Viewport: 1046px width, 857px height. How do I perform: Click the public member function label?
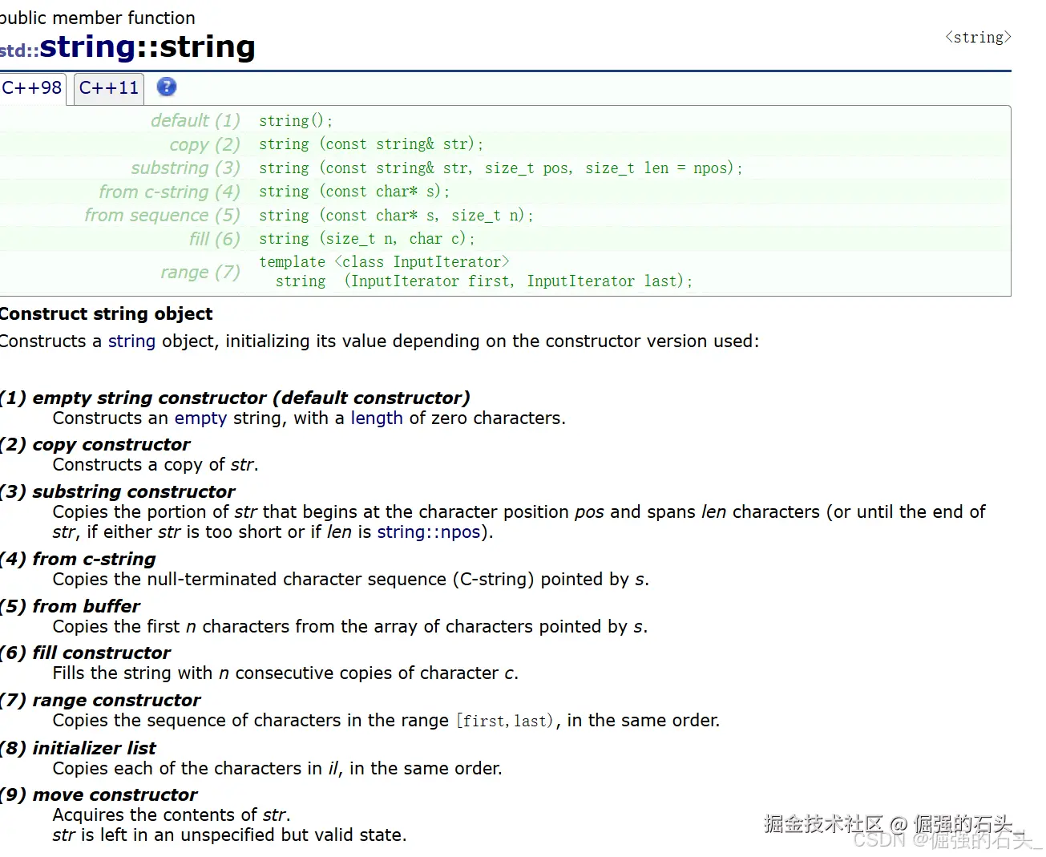click(98, 18)
